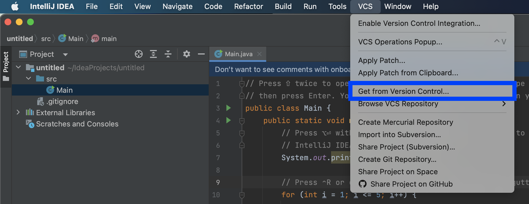Open the Help menu
Screen dimensions: 529x204
tap(431, 6)
